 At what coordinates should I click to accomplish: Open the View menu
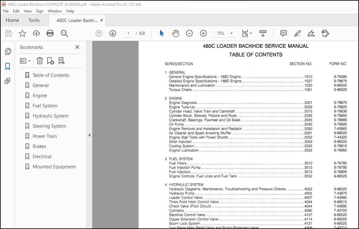pos(28,11)
